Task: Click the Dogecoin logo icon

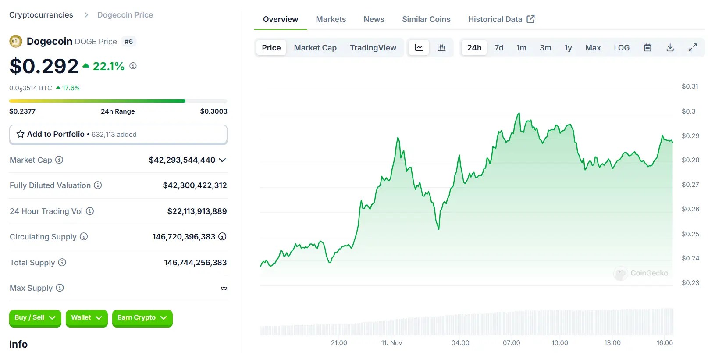Action: click(x=16, y=41)
